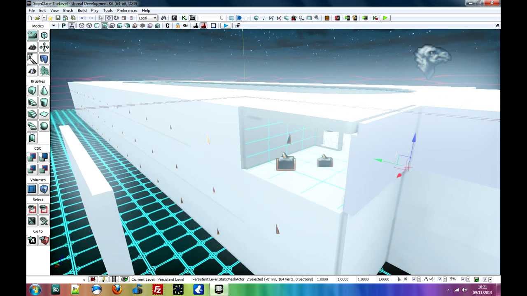Open Unreal Matinee clapperboard icon
The height and width of the screenshot is (296, 527).
coord(192,18)
